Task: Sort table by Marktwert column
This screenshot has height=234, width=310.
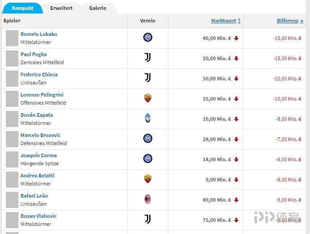Action: coord(224,21)
